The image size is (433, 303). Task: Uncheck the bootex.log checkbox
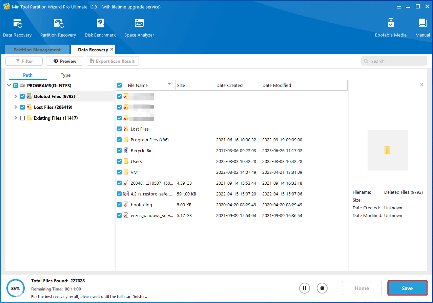(x=119, y=205)
